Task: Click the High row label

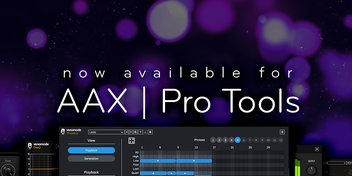Action: [x=136, y=156]
